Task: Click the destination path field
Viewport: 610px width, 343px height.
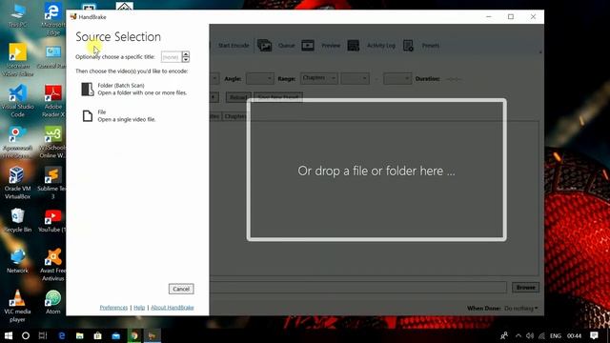Action: tap(358, 288)
